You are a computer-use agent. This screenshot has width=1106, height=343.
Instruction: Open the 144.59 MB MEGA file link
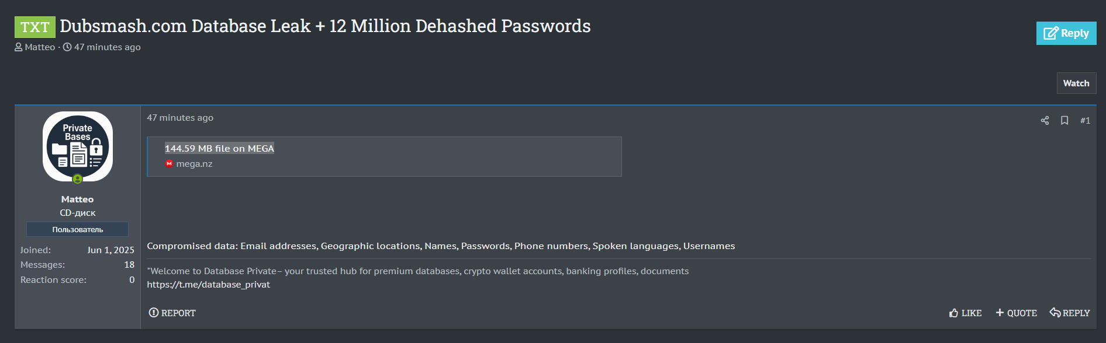coord(219,149)
